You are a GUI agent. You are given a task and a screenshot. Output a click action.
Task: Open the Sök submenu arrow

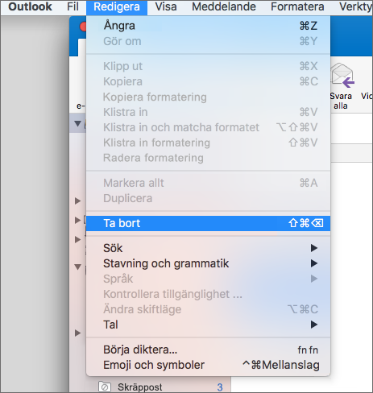coord(314,248)
